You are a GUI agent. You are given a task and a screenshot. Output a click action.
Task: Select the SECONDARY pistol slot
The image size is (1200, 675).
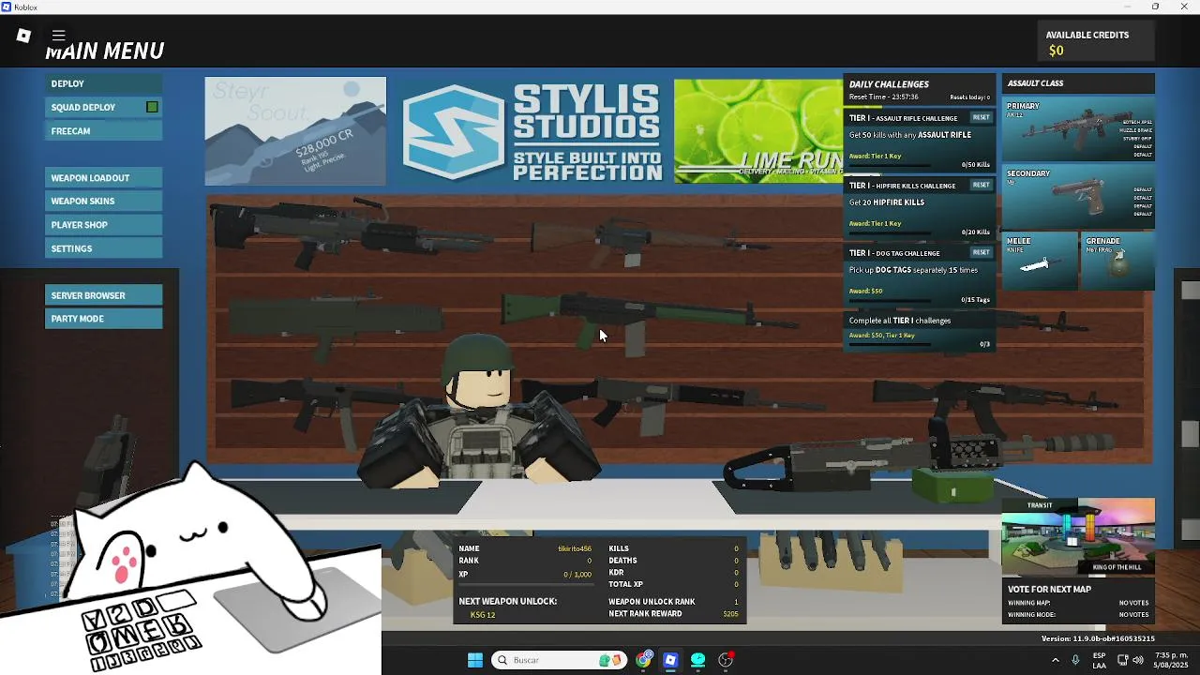coord(1078,197)
